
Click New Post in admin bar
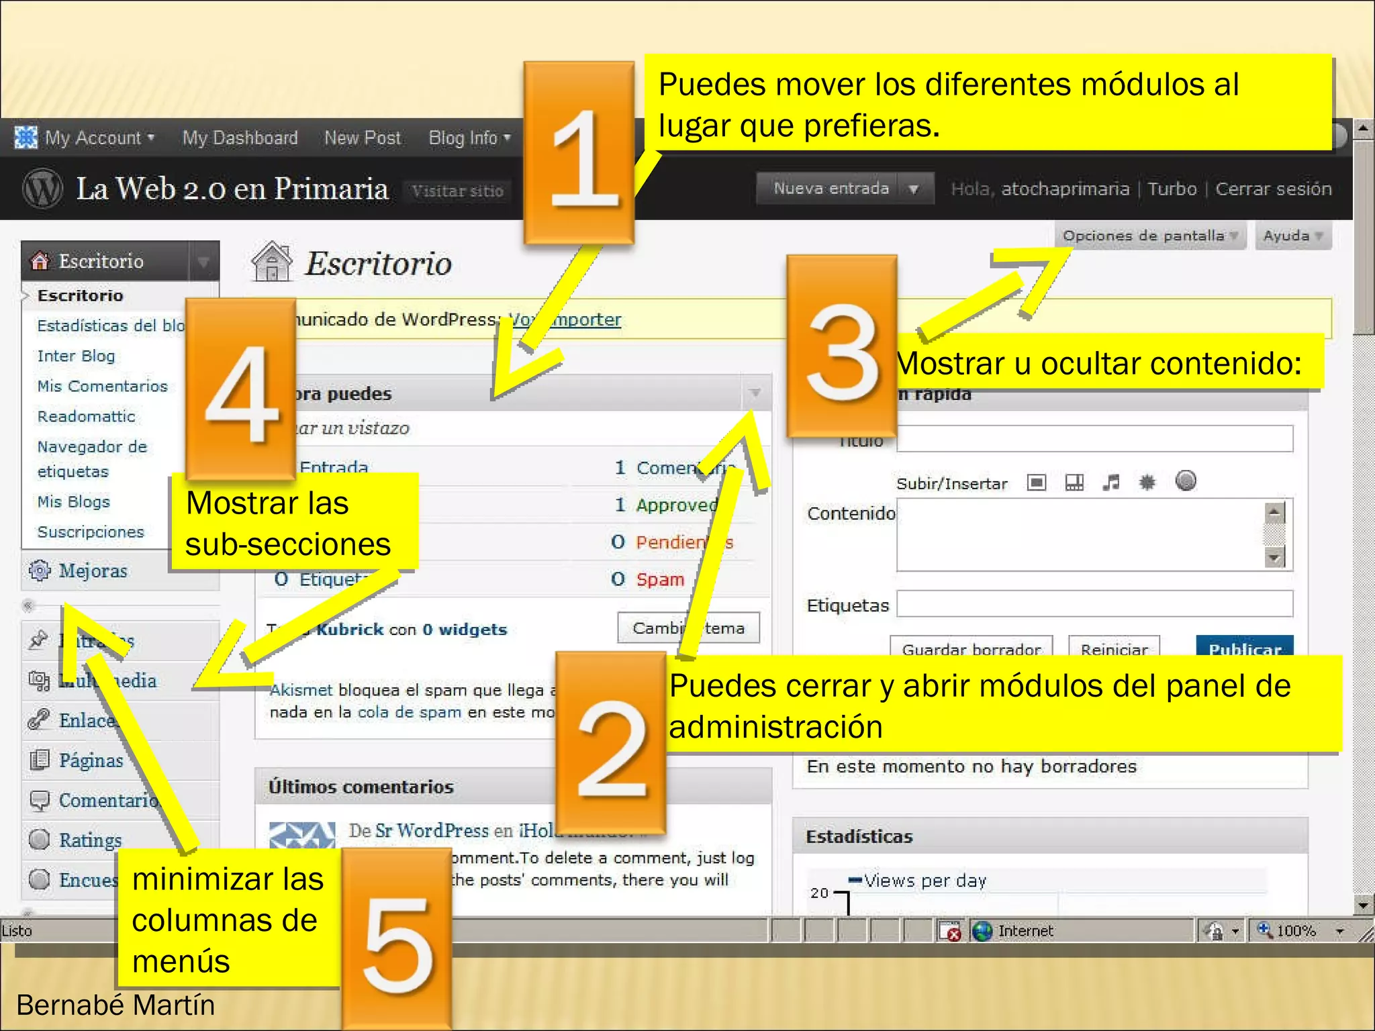click(363, 138)
